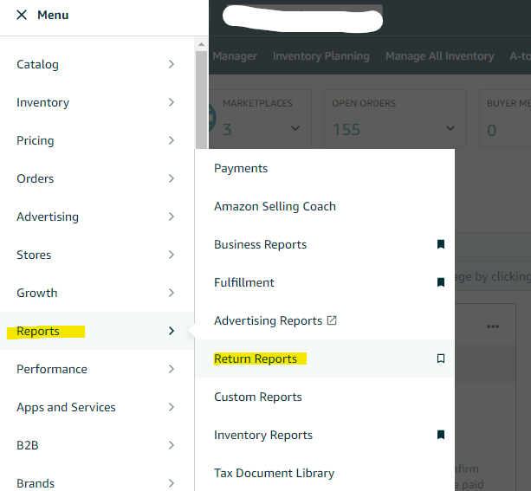Select Performance menu item
This screenshot has width=531, height=491.
52,369
